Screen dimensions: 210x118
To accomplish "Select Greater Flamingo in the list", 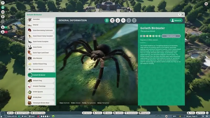I will pos(41,86).
